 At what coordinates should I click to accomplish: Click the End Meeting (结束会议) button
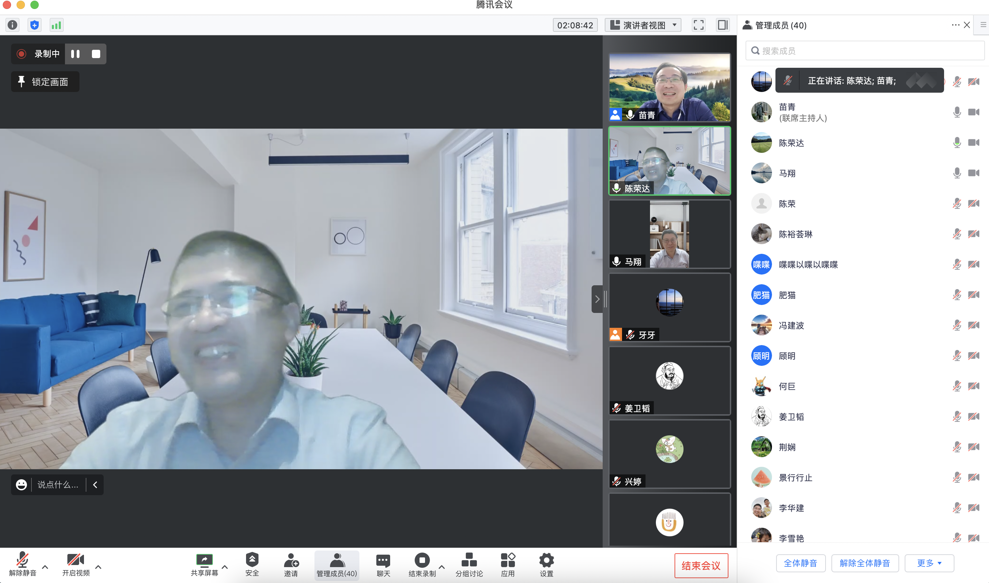701,566
